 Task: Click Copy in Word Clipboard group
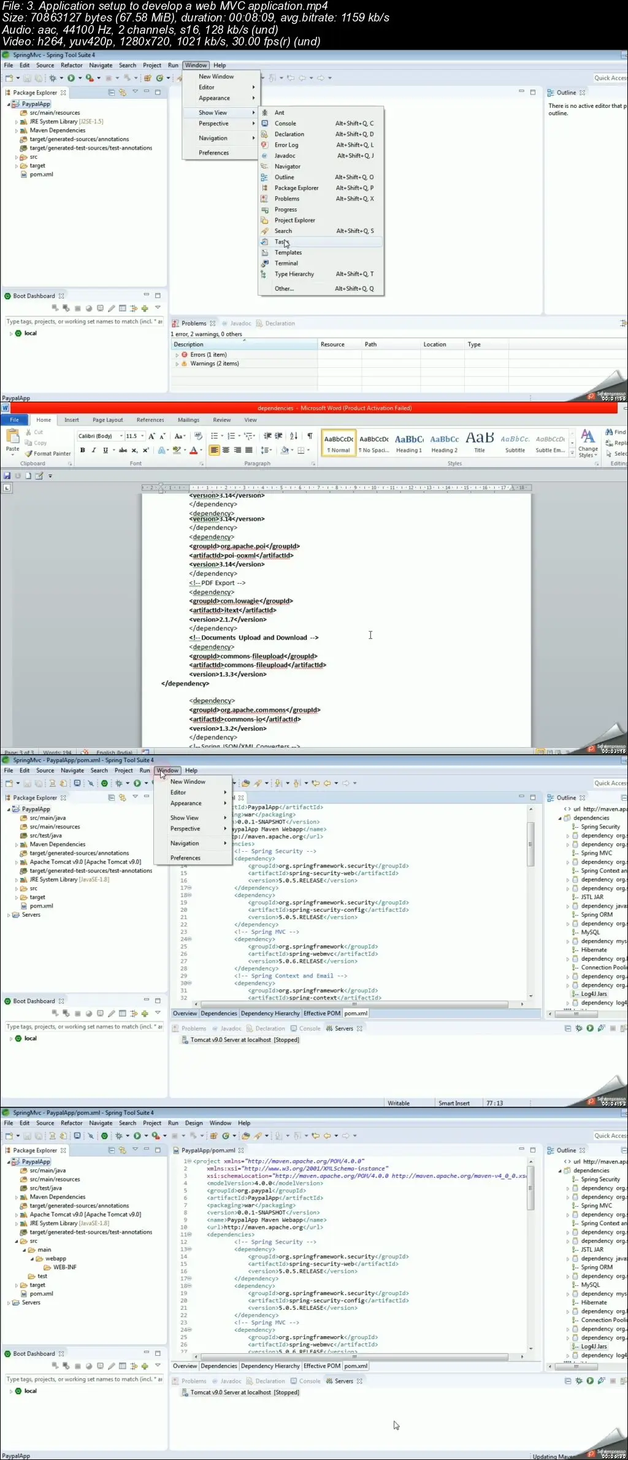tap(36, 443)
